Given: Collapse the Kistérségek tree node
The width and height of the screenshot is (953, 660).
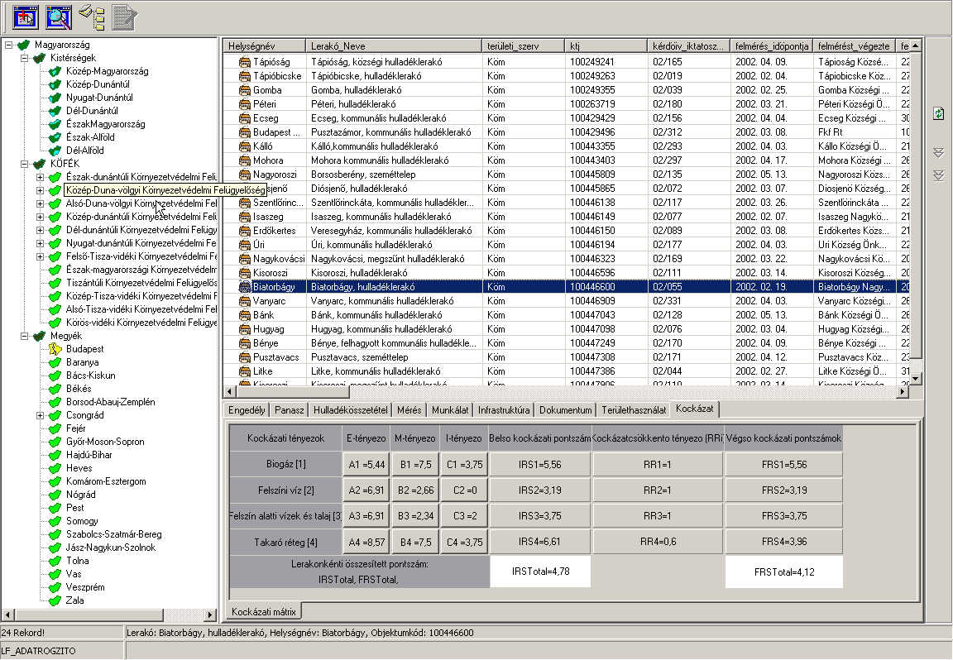Looking at the screenshot, I should (24, 58).
